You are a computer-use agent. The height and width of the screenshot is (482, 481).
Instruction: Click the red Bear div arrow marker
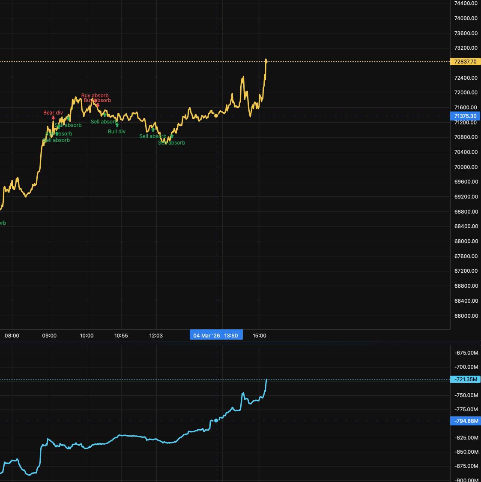point(53,118)
